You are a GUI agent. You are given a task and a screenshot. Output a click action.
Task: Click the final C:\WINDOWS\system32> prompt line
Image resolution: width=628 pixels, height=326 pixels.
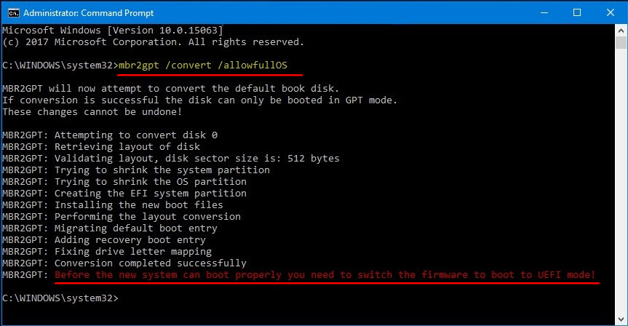point(60,298)
